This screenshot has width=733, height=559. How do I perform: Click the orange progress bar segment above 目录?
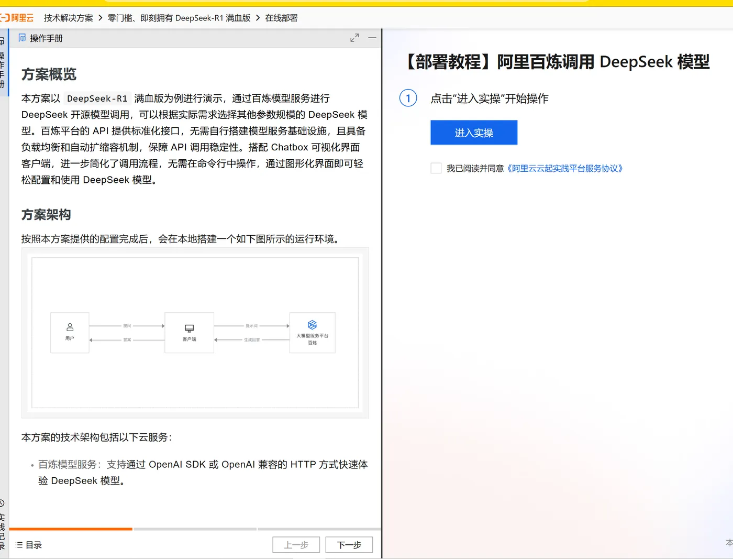pyautogui.click(x=71, y=529)
